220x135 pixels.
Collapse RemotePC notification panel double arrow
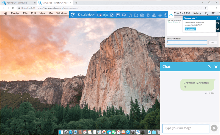218,18
